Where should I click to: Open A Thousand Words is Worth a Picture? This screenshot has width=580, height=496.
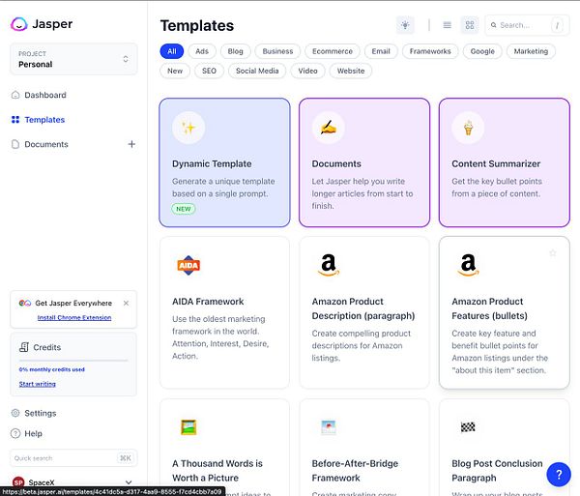(x=217, y=471)
